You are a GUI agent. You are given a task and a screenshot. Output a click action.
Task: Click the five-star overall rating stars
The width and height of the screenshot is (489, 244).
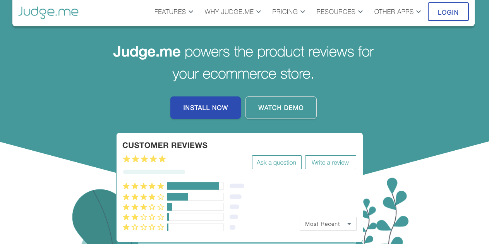click(x=144, y=159)
